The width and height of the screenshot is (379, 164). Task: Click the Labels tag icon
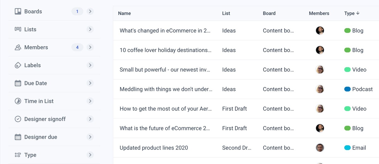(x=18, y=65)
